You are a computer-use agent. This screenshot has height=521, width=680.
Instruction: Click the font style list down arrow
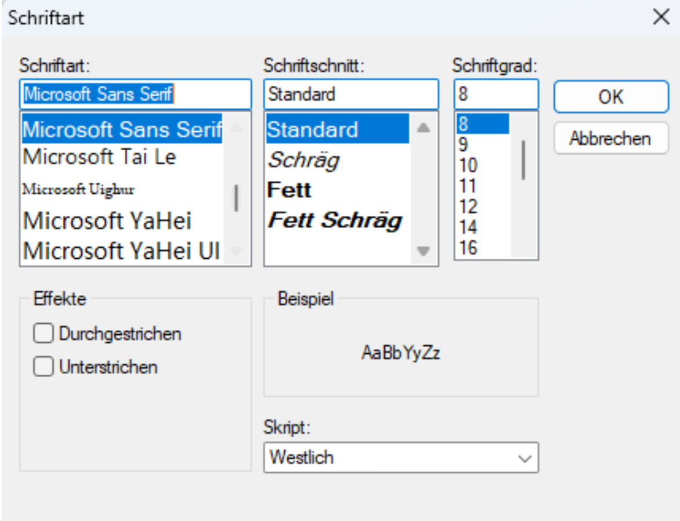coord(424,251)
